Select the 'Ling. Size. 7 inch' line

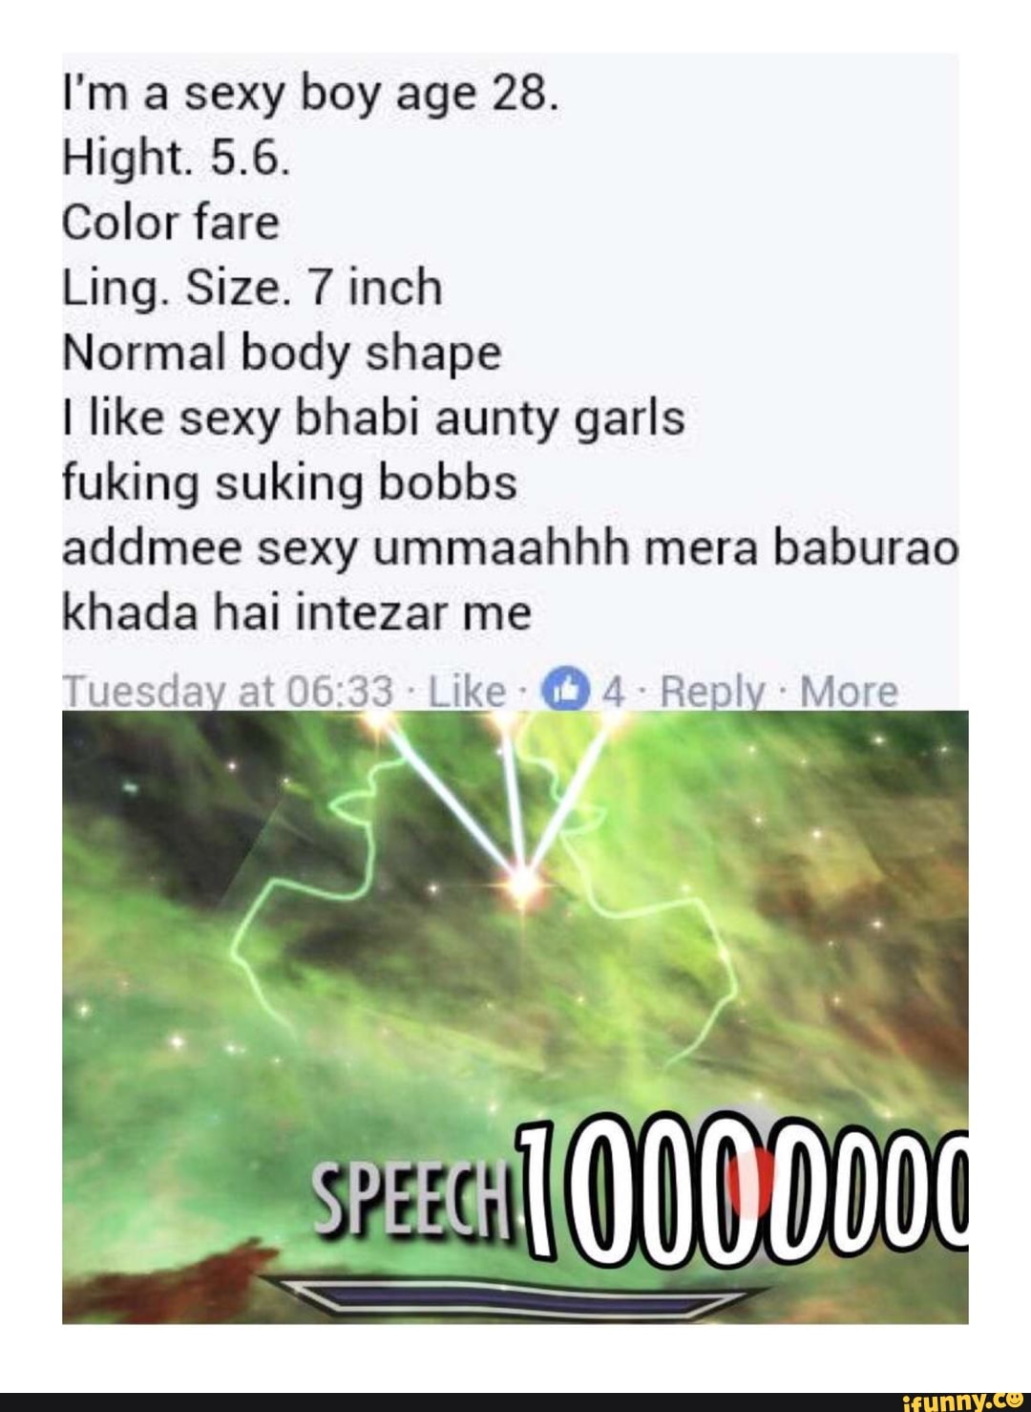point(253,287)
